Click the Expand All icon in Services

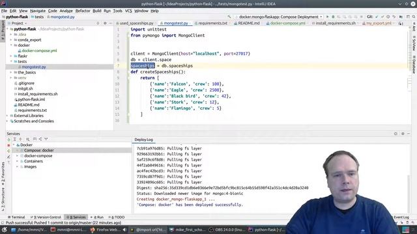pos(14,139)
